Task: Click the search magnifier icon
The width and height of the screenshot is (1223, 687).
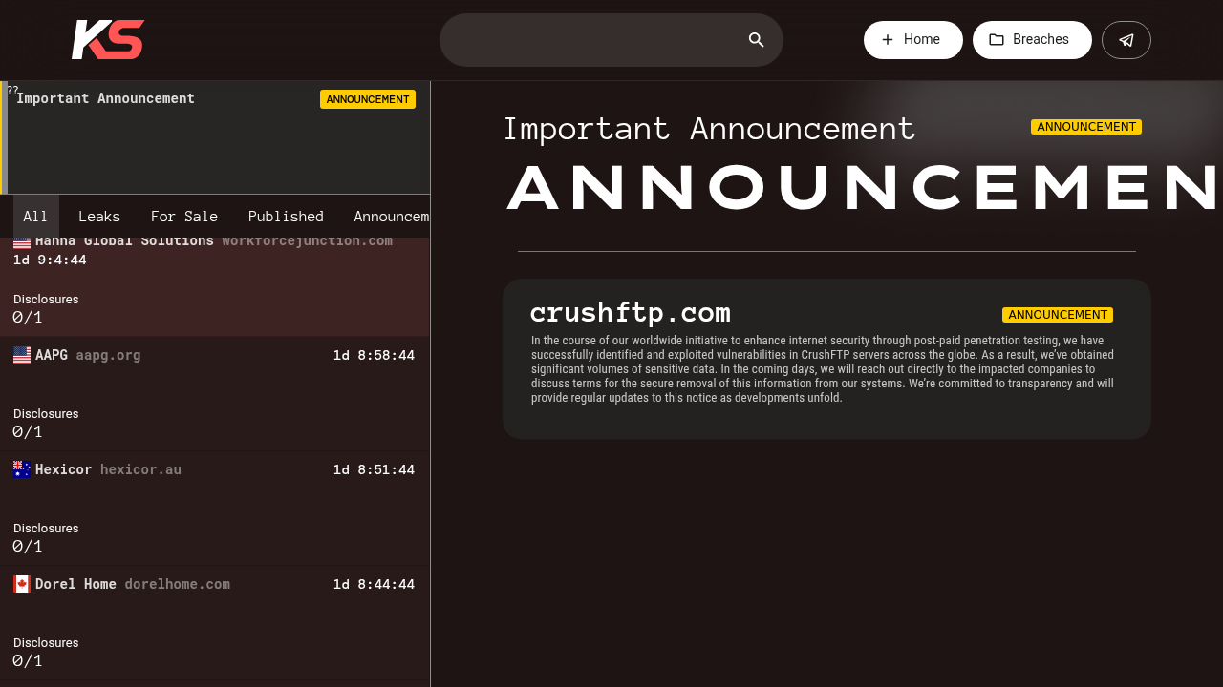Action: pyautogui.click(x=757, y=40)
